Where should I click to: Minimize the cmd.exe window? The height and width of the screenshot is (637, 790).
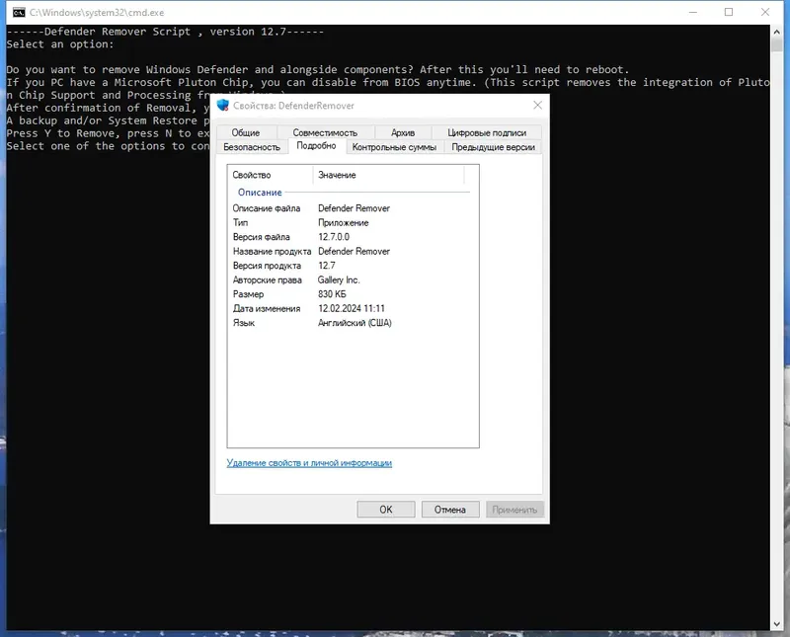point(693,12)
